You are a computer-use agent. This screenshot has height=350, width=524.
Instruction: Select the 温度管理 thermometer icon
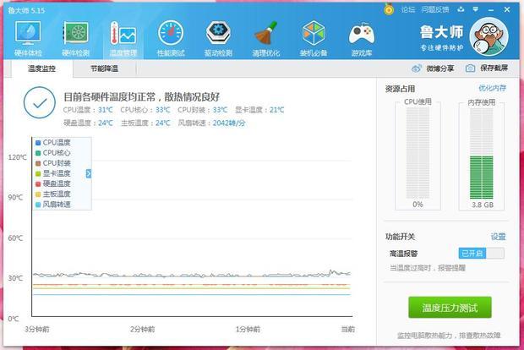click(x=123, y=33)
